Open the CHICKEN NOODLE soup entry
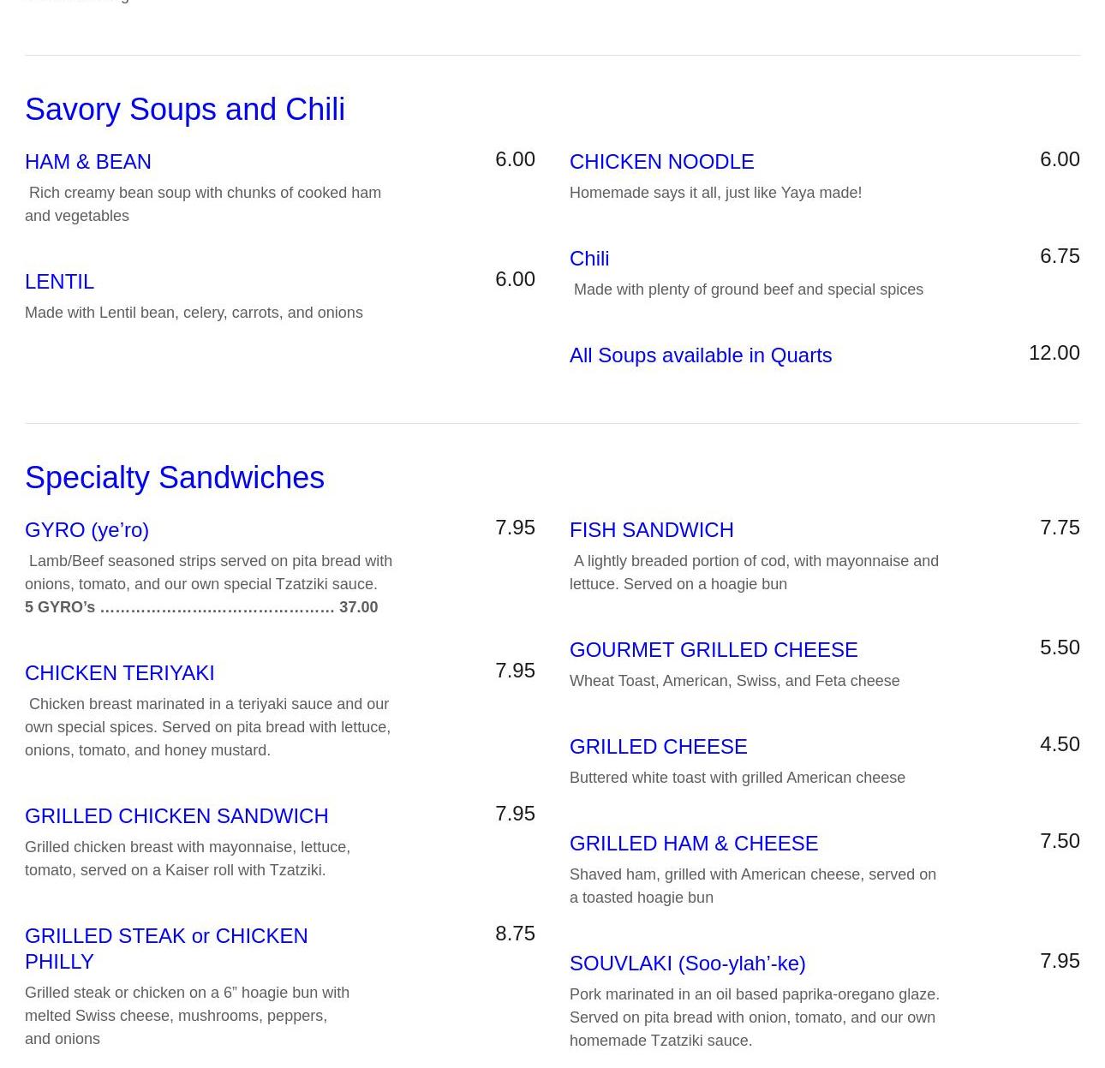1105x1068 pixels. click(662, 162)
